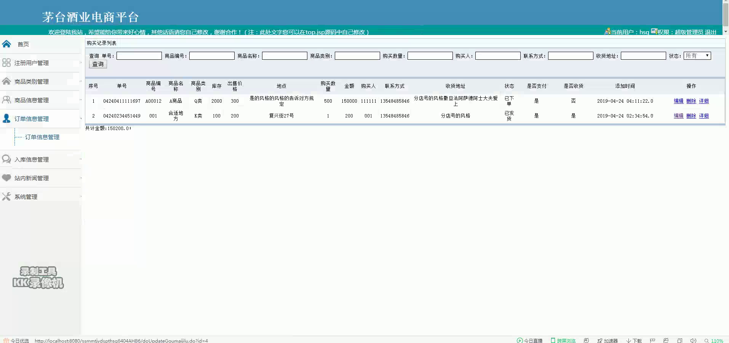Click the 添加时间 column header
The width and height of the screenshot is (729, 343).
pyautogui.click(x=625, y=86)
